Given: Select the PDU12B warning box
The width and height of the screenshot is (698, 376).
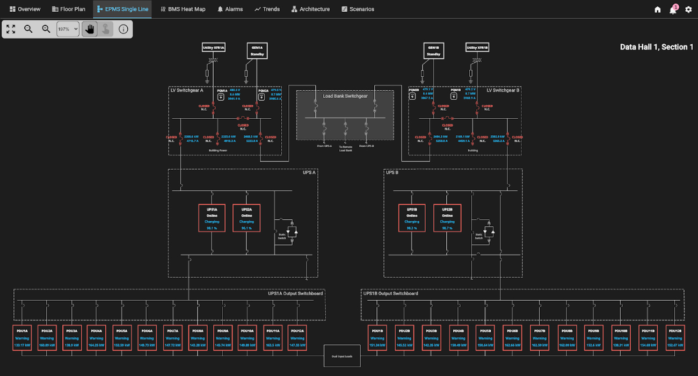Looking at the screenshot, I should point(675,338).
